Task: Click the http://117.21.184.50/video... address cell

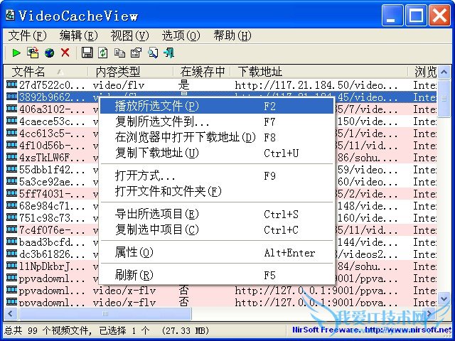Action: (x=316, y=85)
